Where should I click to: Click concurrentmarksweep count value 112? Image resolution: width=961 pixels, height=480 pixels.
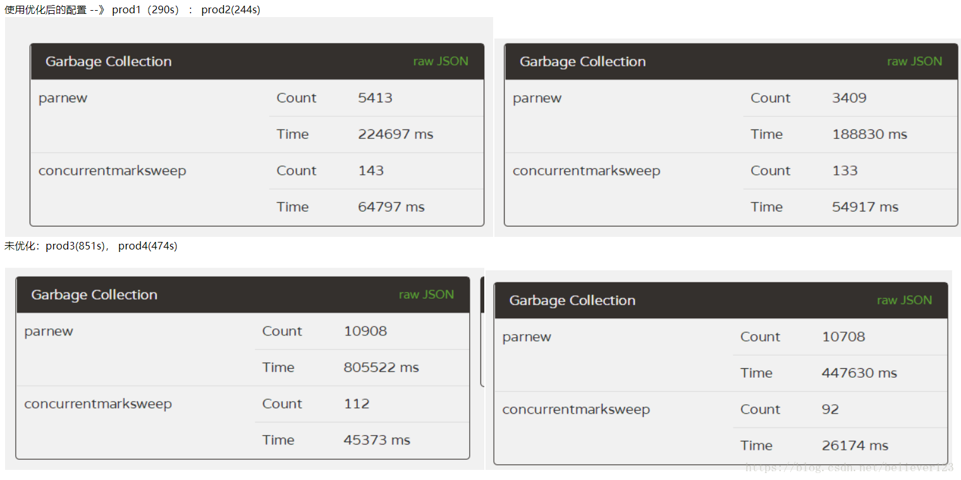tap(357, 404)
